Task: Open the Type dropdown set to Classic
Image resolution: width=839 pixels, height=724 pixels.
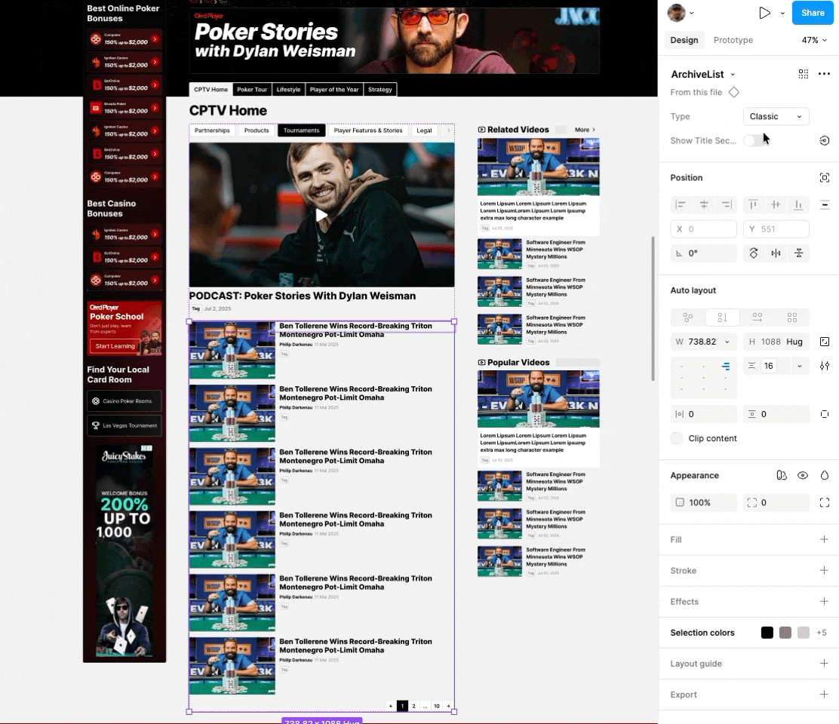Action: (776, 116)
